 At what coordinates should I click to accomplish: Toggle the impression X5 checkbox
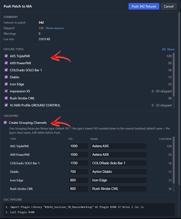6,91
